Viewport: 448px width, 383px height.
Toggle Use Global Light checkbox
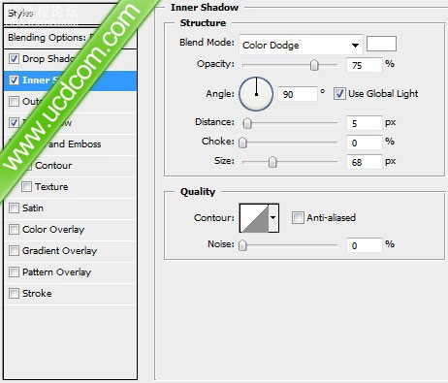(339, 94)
